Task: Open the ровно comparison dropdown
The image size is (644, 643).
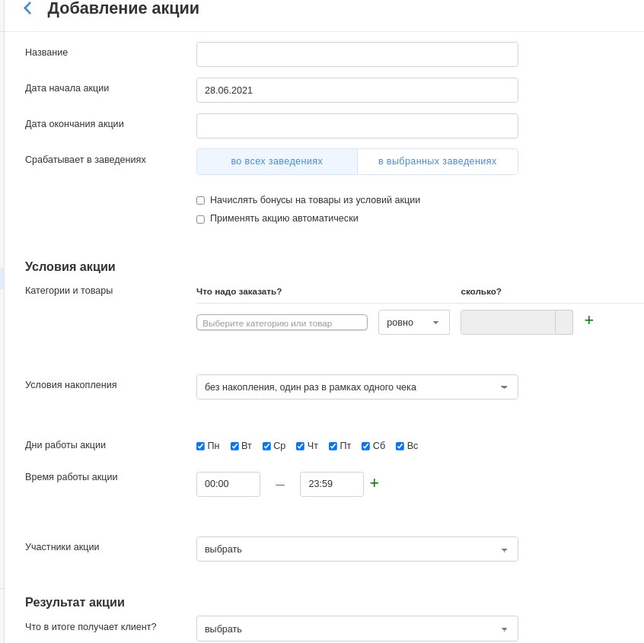Action: (413, 323)
